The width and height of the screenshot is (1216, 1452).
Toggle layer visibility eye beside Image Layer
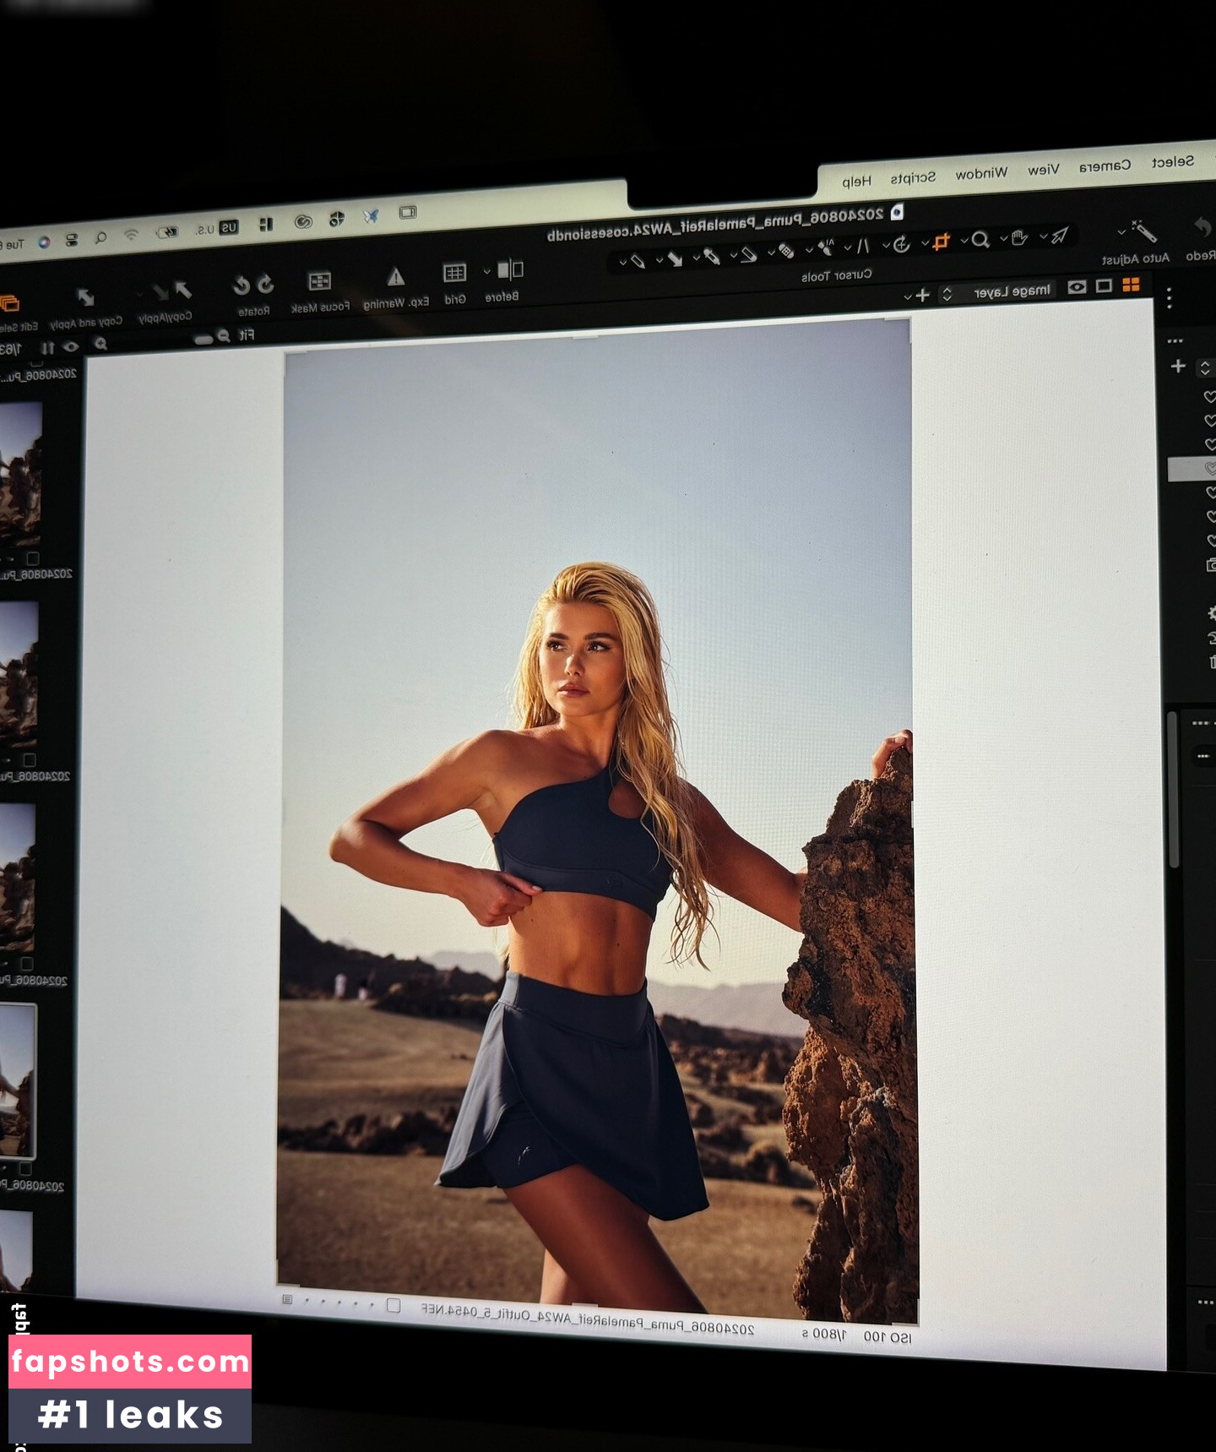[x=1077, y=287]
